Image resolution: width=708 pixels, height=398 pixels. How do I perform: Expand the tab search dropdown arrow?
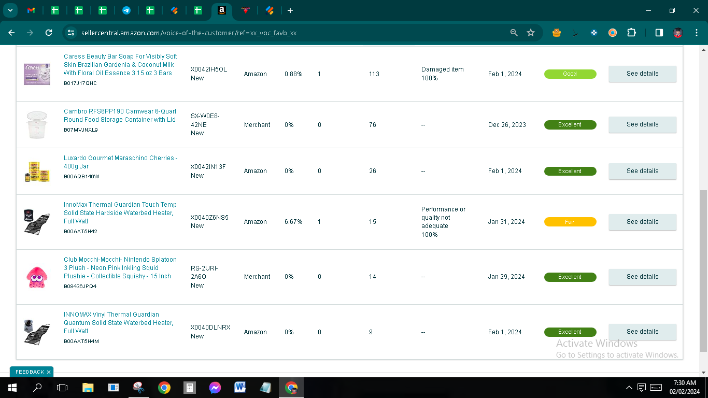pyautogui.click(x=10, y=10)
